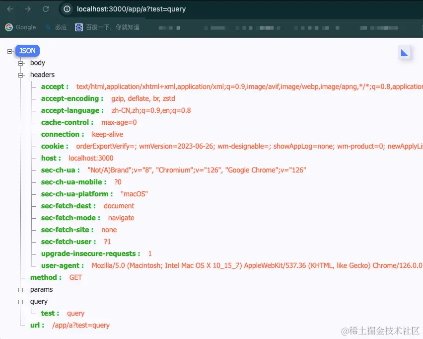This screenshot has height=339, width=423.
Task: Click value gzip, deflate, br, zstd
Action: coord(143,98)
